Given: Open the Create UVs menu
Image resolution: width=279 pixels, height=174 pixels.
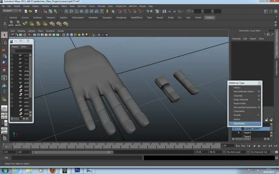Looking at the screenshot, I should [121, 6].
